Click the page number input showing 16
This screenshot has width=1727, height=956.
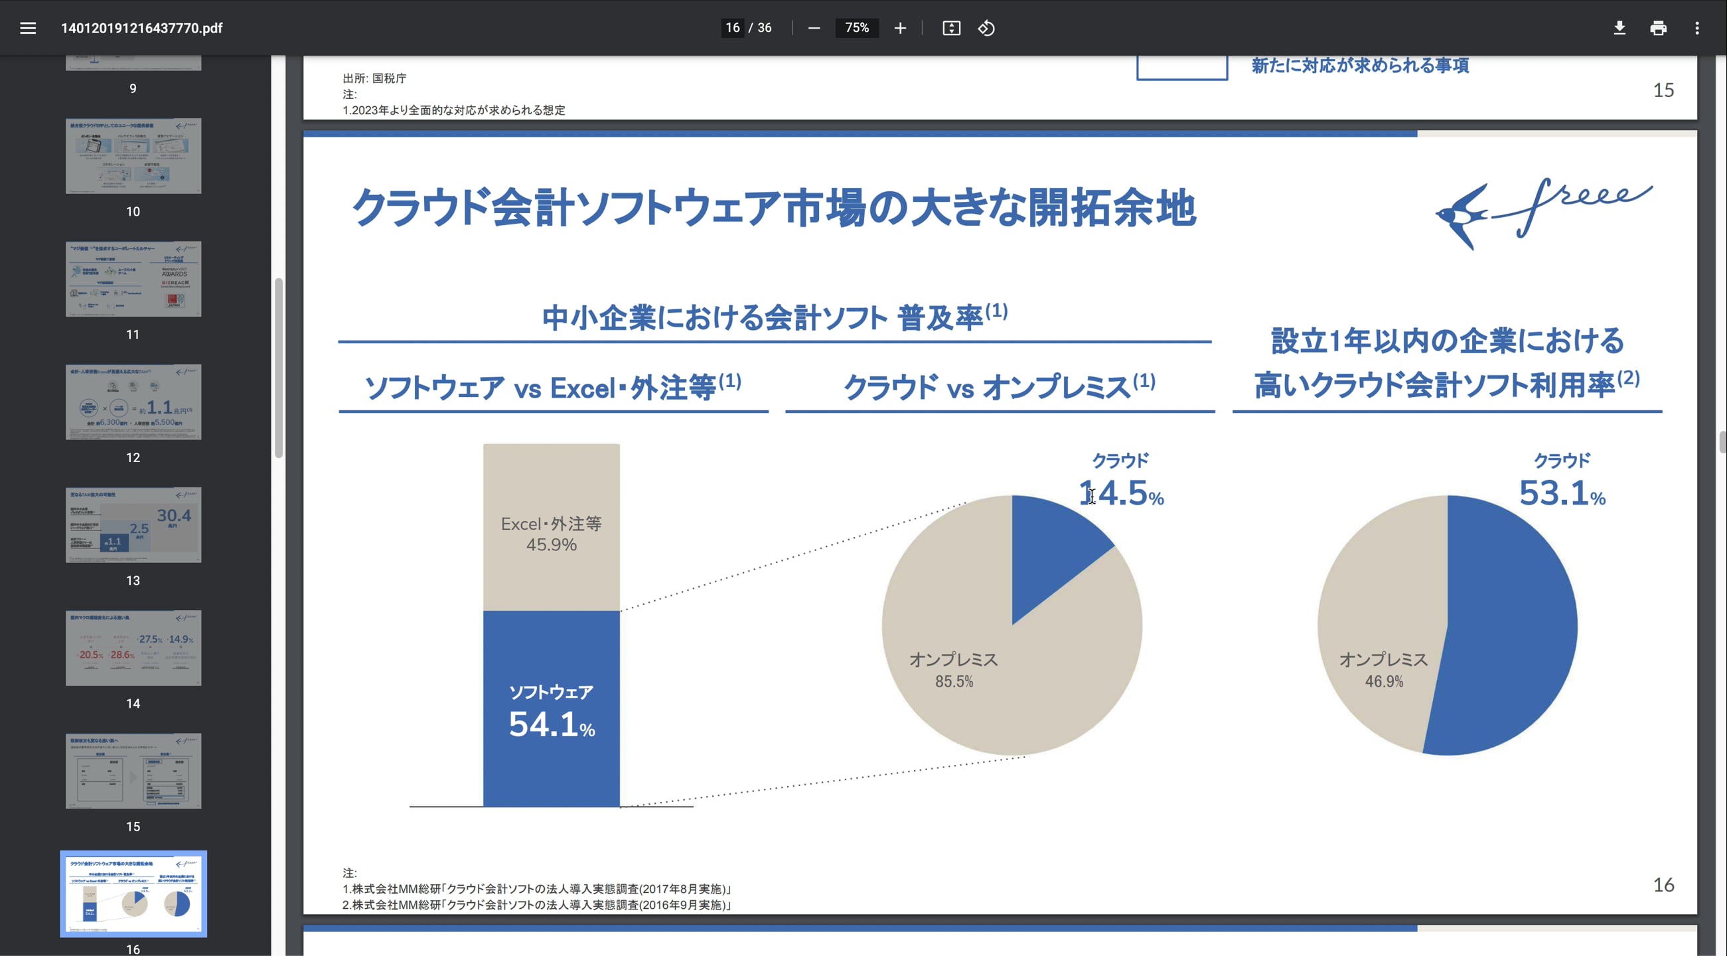[x=733, y=28]
